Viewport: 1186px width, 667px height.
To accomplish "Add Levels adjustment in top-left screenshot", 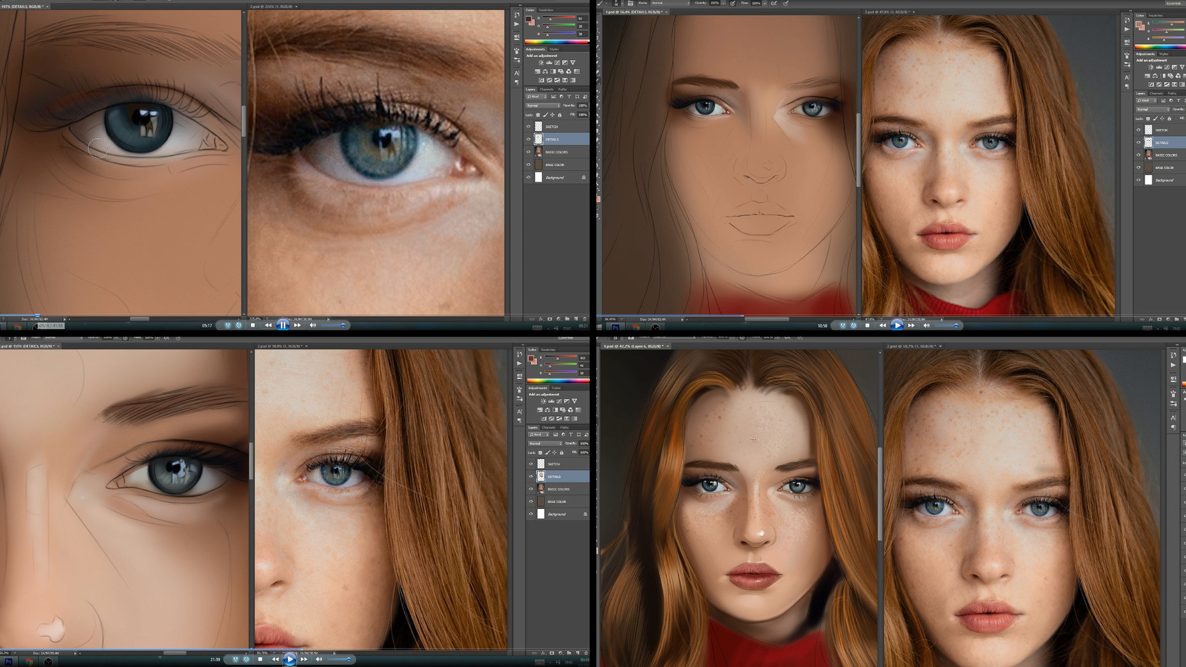I will point(549,63).
